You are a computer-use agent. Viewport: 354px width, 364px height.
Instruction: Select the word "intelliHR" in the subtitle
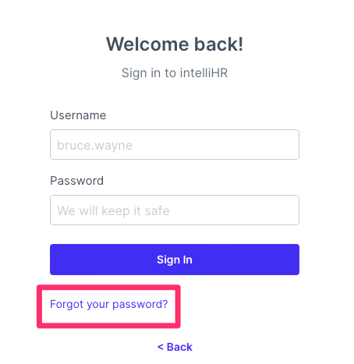pos(204,72)
